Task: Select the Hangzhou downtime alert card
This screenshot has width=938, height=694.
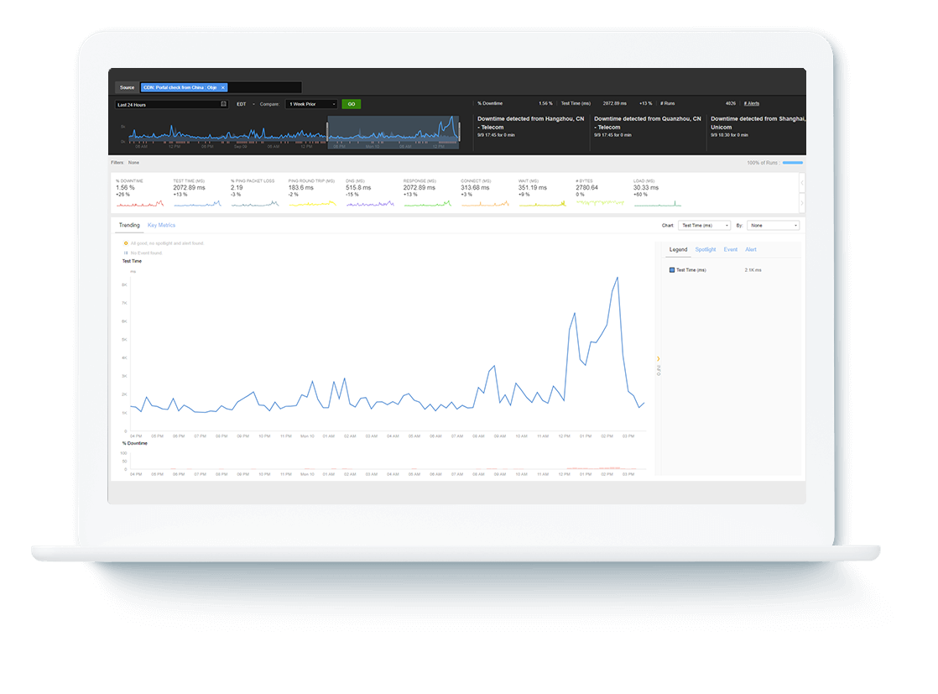Action: [530, 127]
